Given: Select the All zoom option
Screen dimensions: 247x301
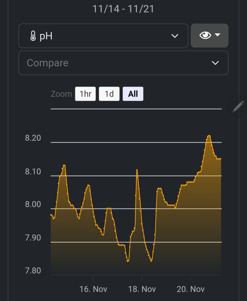Looking at the screenshot, I should pyautogui.click(x=133, y=94).
